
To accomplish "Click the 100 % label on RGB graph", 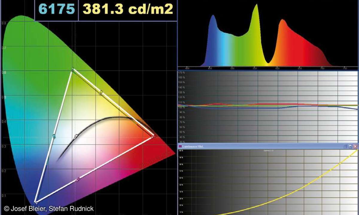I will point(181,107).
